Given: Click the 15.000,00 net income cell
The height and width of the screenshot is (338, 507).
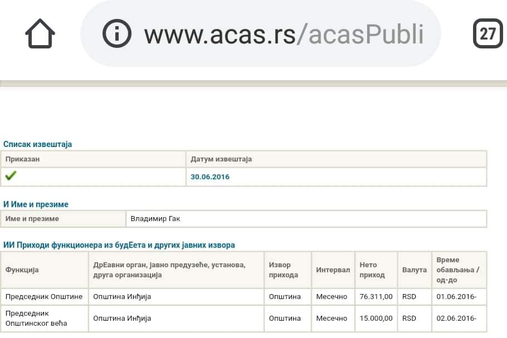Looking at the screenshot, I should [x=376, y=319].
